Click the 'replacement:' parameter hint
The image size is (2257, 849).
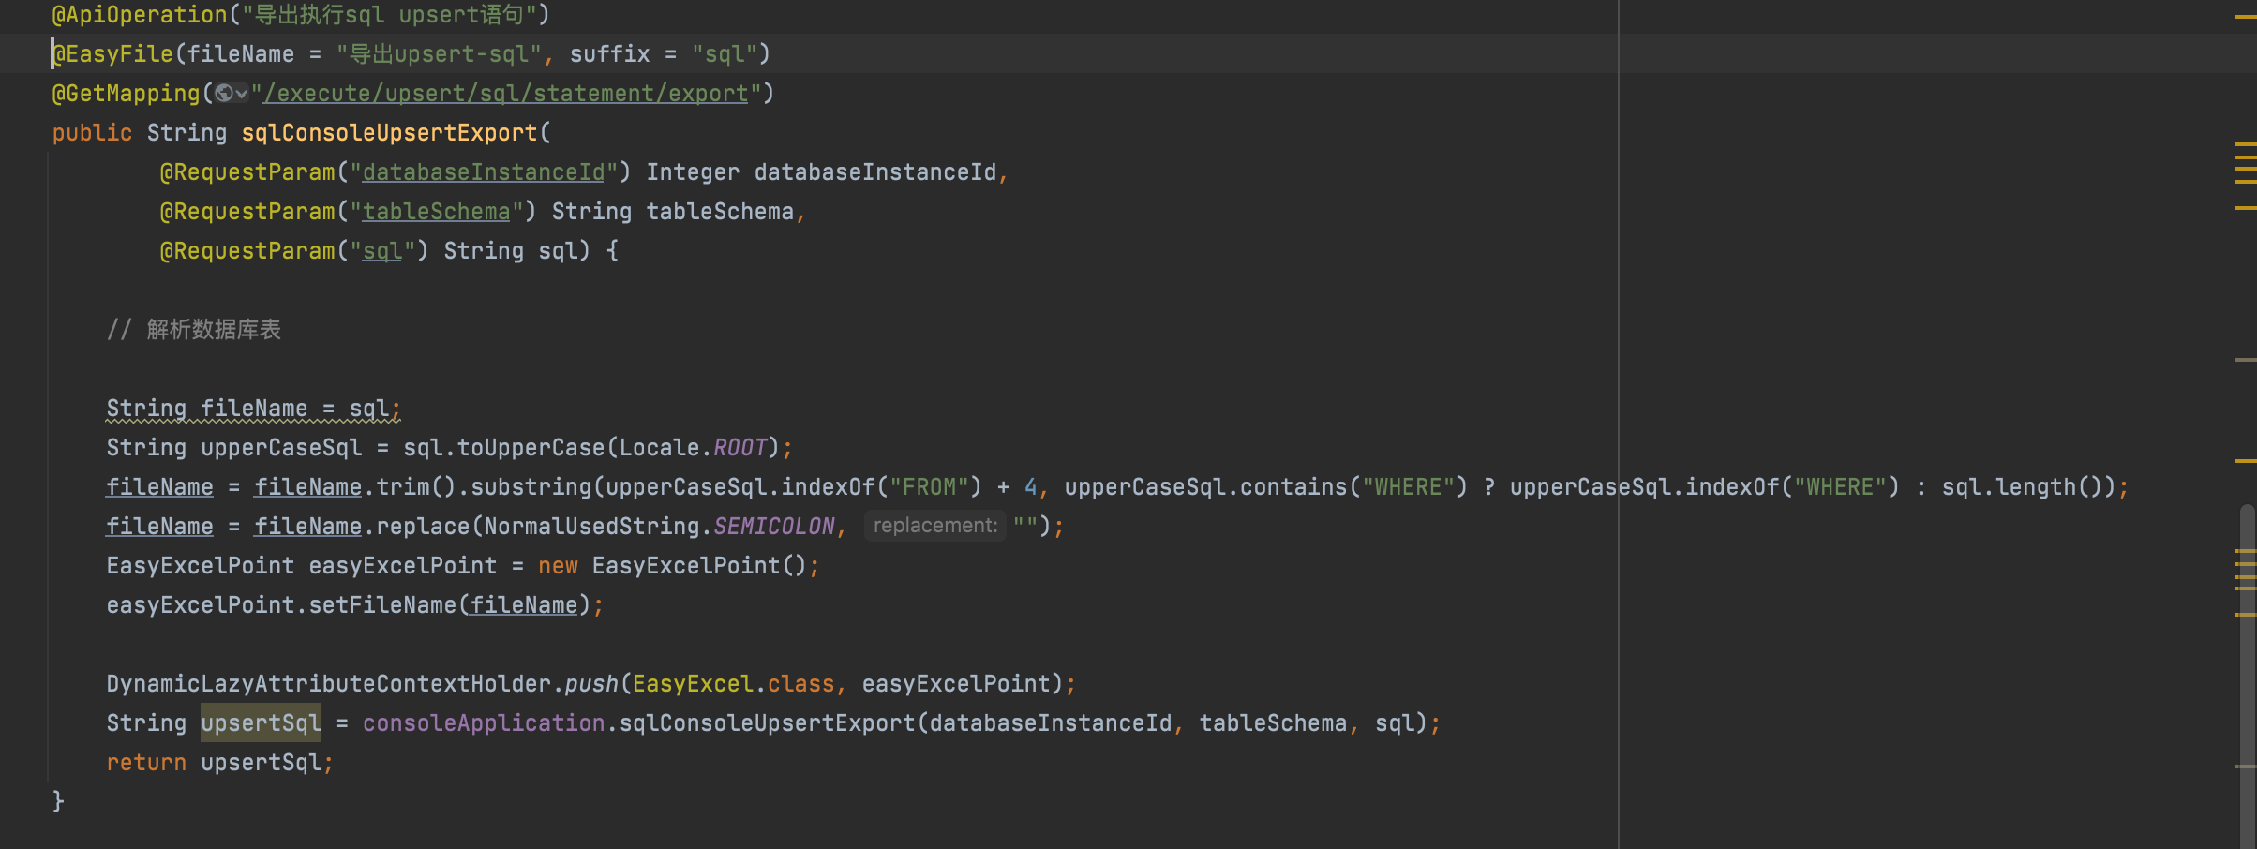click(x=934, y=526)
